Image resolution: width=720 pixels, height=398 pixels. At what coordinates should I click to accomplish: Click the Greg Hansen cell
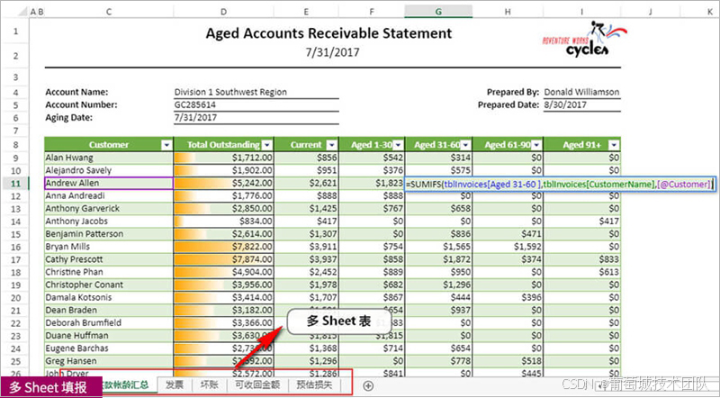(109, 361)
